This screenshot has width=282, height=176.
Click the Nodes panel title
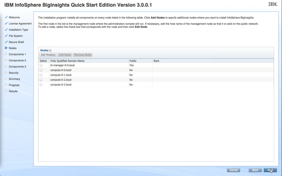[x=44, y=50]
